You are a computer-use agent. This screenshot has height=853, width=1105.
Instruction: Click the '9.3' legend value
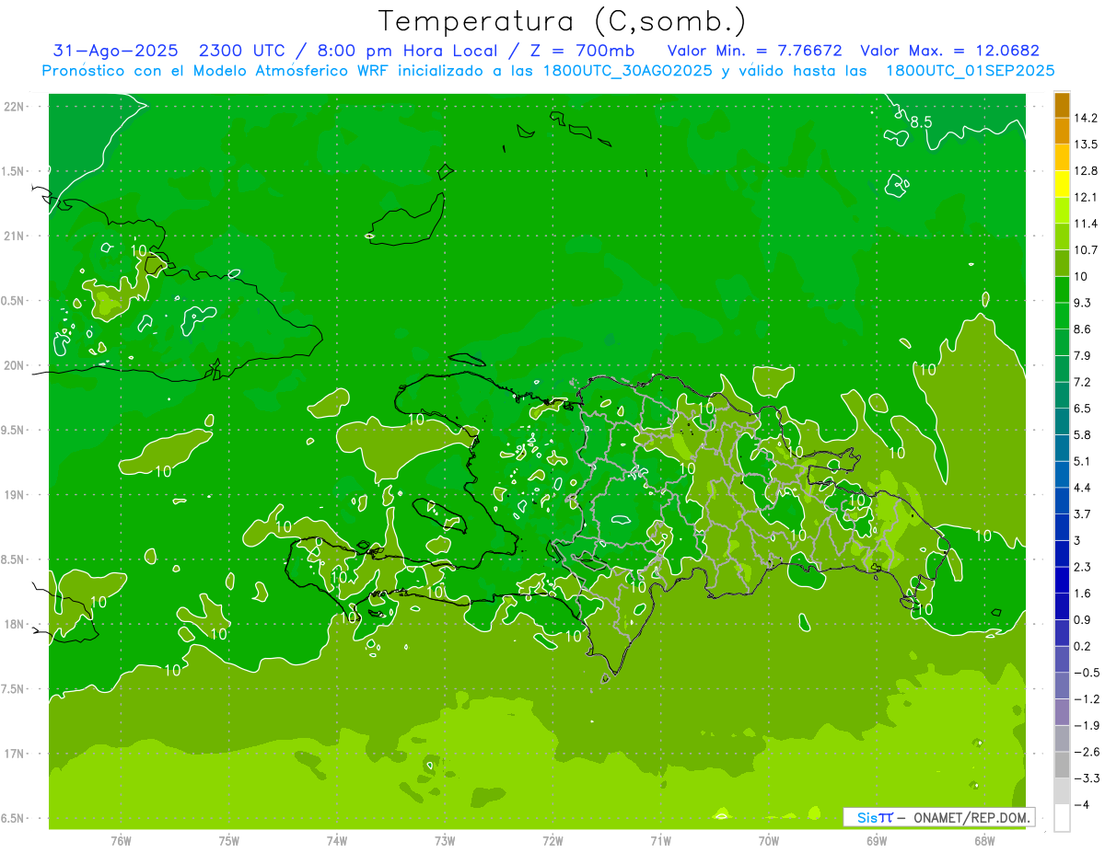1082,302
